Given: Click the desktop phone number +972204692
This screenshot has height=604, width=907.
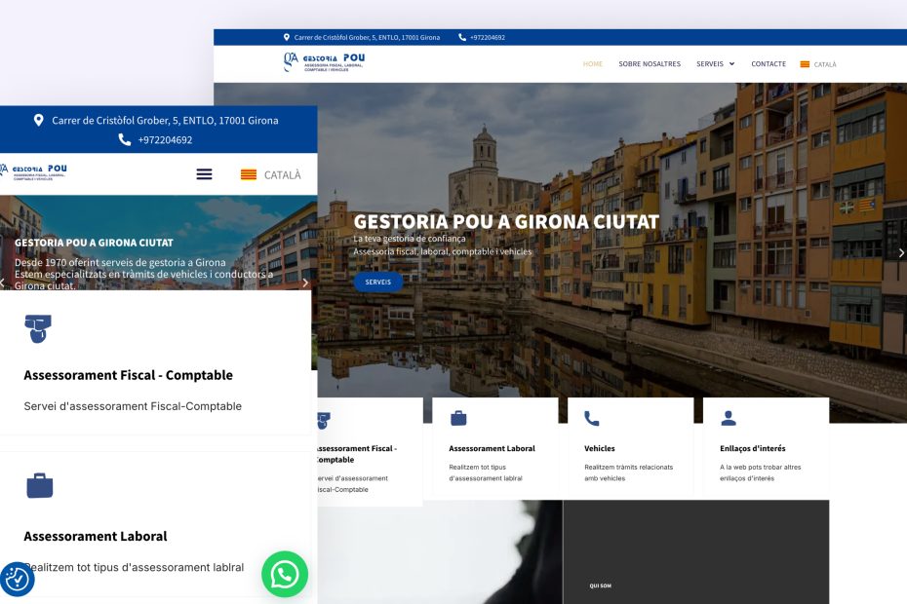Looking at the screenshot, I should 487,38.
